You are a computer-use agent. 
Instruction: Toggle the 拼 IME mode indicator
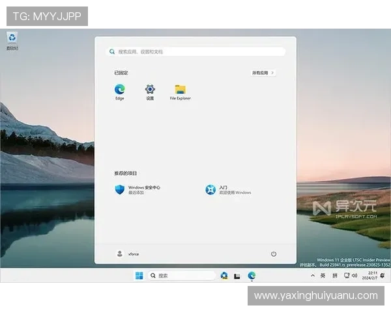tap(335, 276)
